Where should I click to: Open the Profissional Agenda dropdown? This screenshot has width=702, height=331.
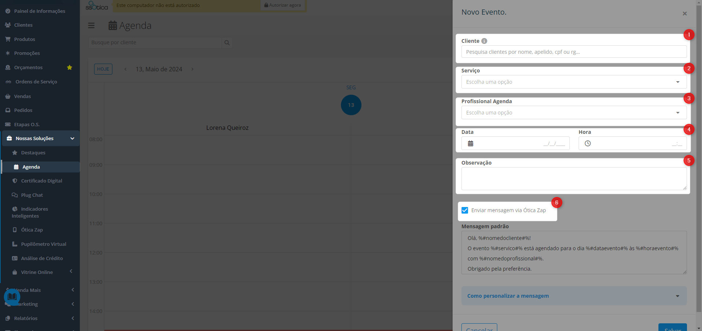coord(574,113)
